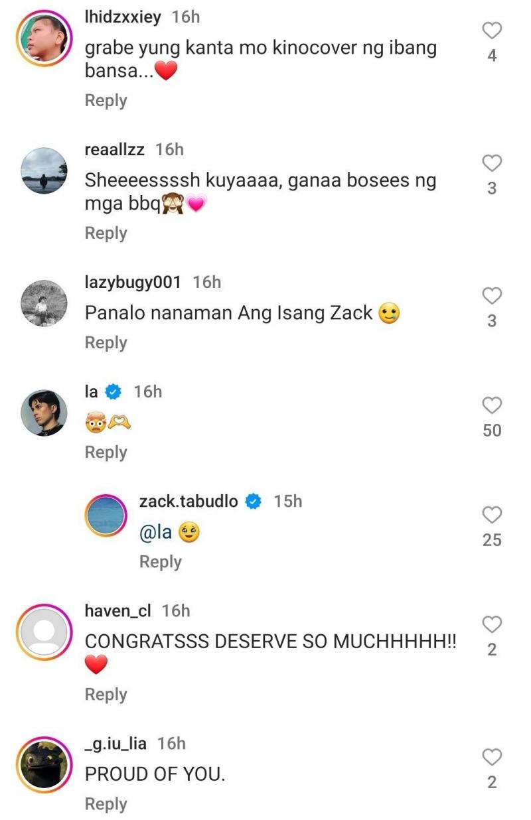531x820 pixels.
Task: Like zack.tabudlo's reply to la
Action: click(491, 515)
